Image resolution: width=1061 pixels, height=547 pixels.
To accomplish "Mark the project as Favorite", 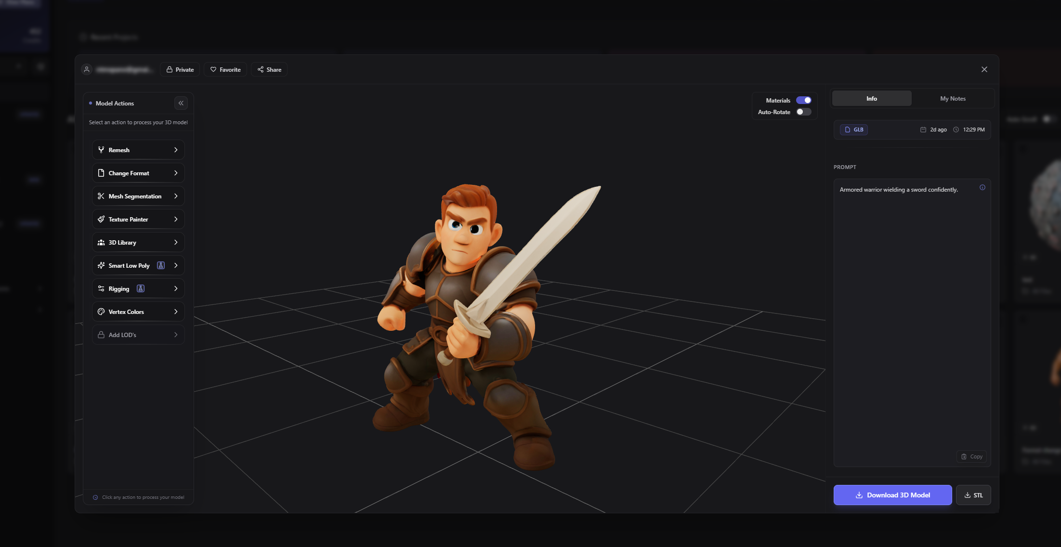I will coord(225,69).
